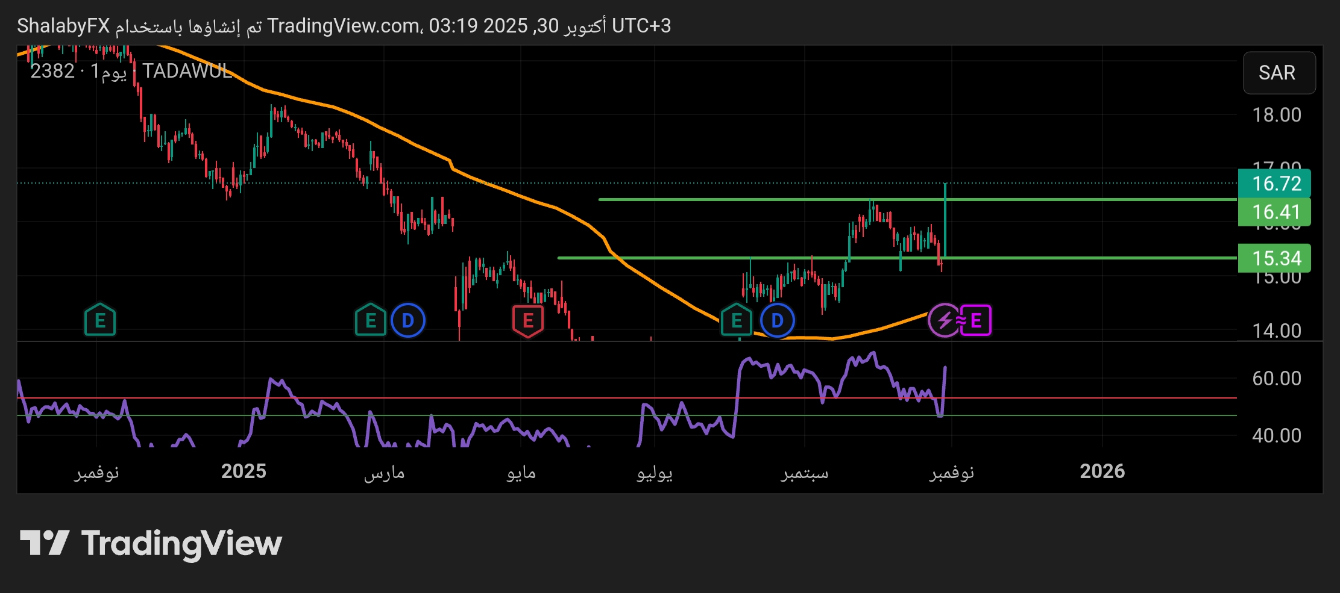Click the TADAWUL exchange label
The height and width of the screenshot is (593, 1340).
187,71
